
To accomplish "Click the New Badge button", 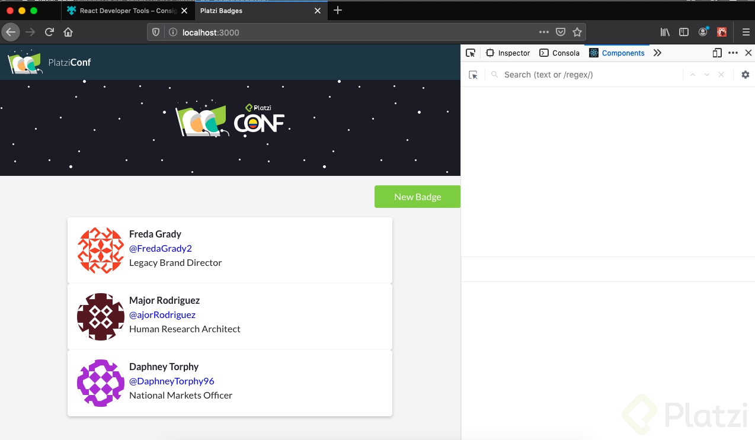I will pos(417,197).
